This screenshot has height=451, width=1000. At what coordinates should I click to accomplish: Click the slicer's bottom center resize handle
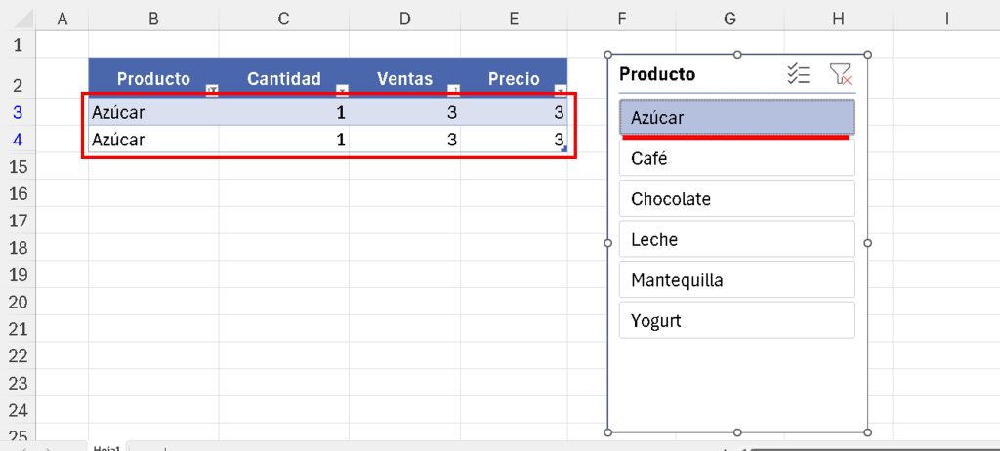[x=737, y=431]
